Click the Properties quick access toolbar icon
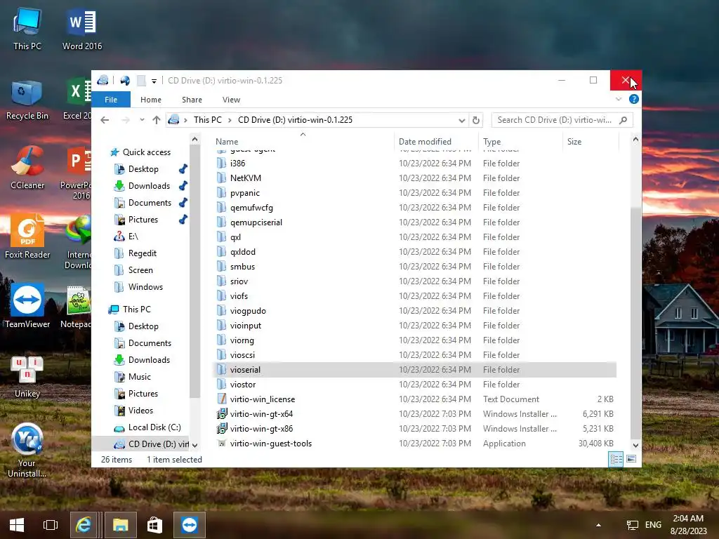This screenshot has width=719, height=539. coord(125,81)
